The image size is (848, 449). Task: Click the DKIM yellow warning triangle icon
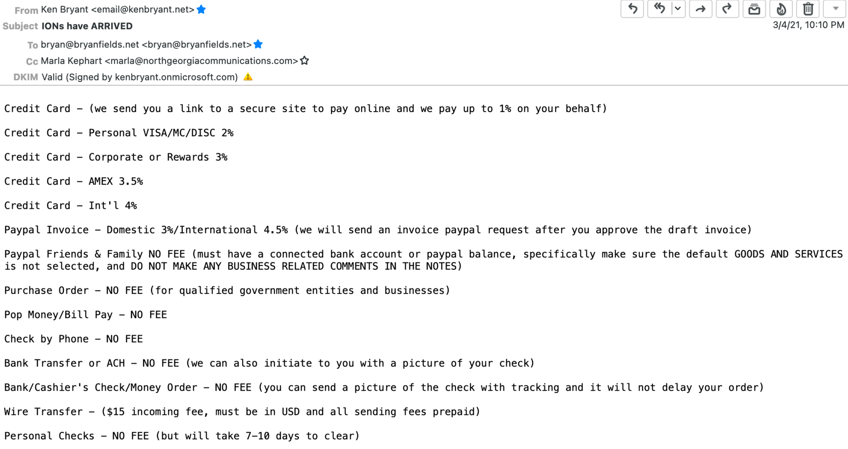click(x=248, y=77)
